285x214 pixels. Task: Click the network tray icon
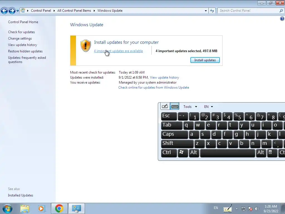(x=243, y=209)
